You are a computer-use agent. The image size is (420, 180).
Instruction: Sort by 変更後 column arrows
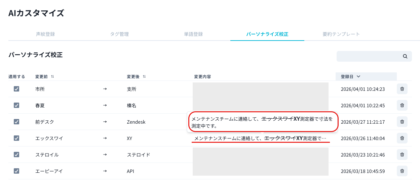144,76
